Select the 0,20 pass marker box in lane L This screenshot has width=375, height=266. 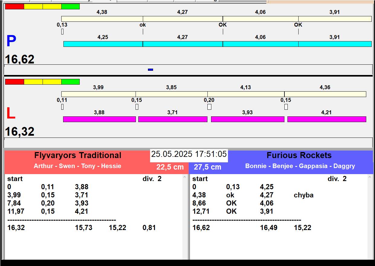point(209,107)
